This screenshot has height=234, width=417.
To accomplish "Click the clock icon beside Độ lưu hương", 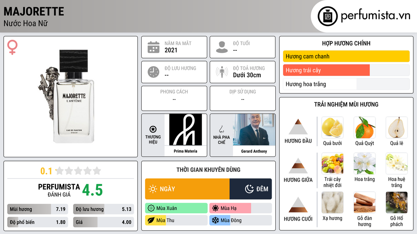I will (154, 72).
